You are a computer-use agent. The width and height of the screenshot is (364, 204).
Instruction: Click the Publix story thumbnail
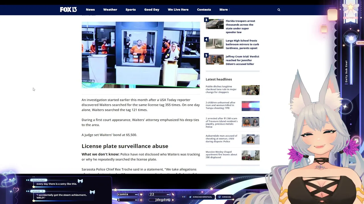(251, 90)
